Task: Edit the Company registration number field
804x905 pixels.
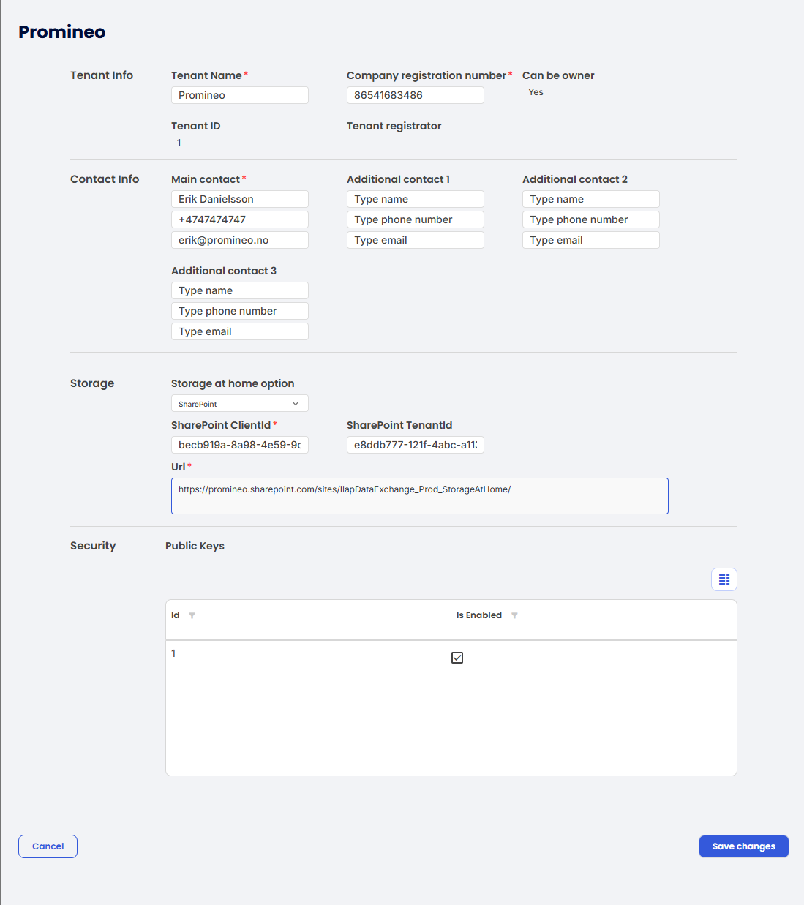Action: (x=416, y=95)
